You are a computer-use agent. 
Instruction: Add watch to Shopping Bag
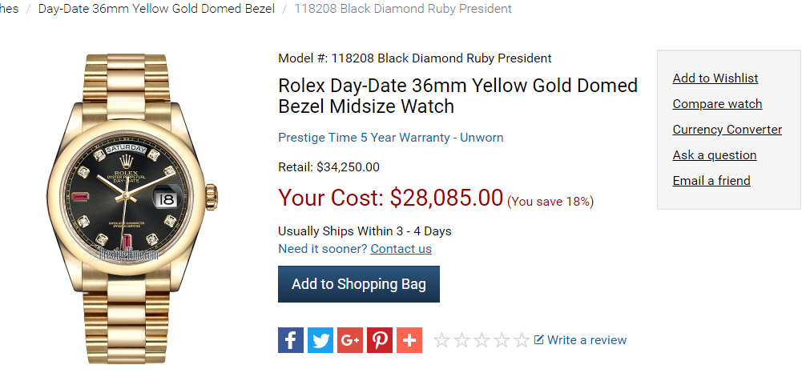[358, 284]
